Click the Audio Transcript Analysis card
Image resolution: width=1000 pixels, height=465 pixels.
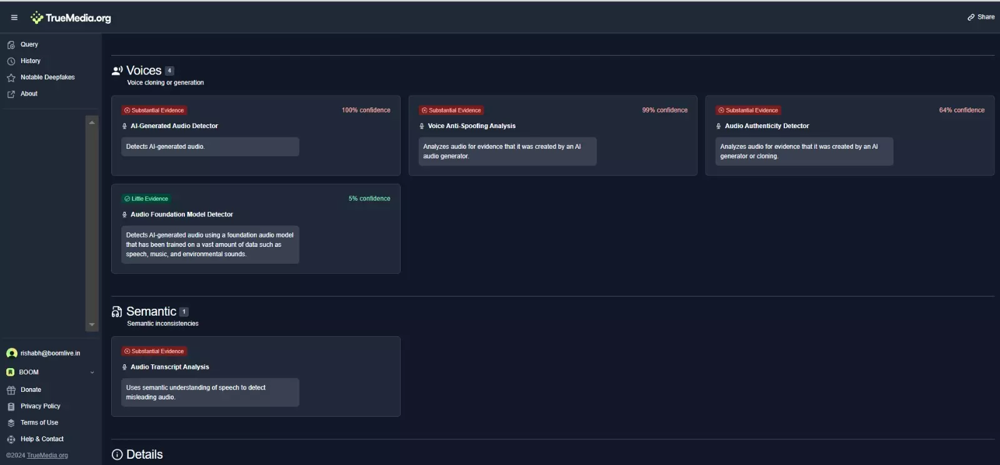(x=256, y=376)
